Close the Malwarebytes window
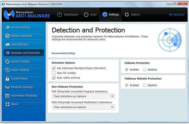 183,3
